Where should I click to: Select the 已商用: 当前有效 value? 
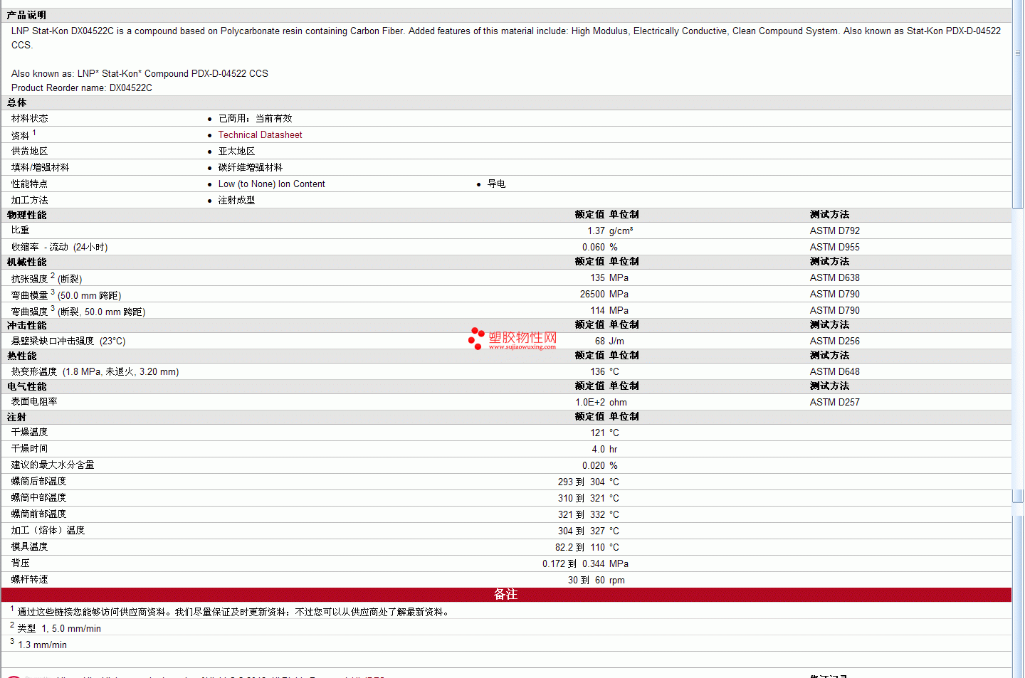255,118
